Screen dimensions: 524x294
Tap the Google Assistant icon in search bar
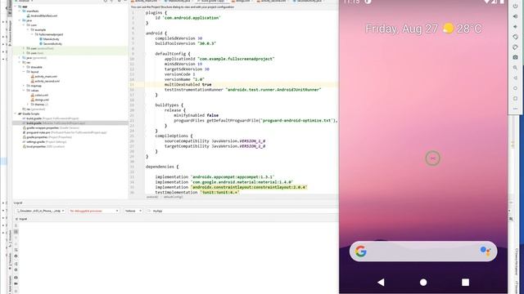486,251
